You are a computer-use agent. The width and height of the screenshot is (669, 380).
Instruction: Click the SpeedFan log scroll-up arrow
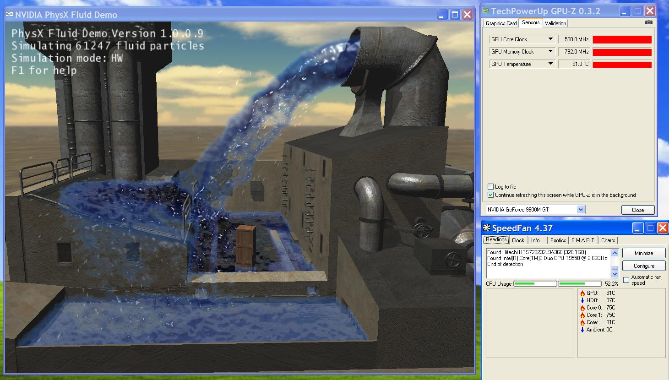point(615,253)
